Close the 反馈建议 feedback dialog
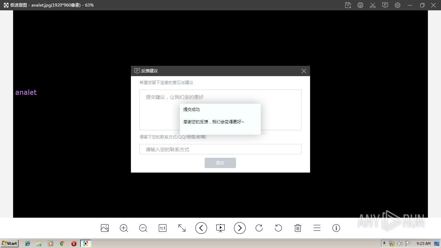441x248 pixels. 304,71
